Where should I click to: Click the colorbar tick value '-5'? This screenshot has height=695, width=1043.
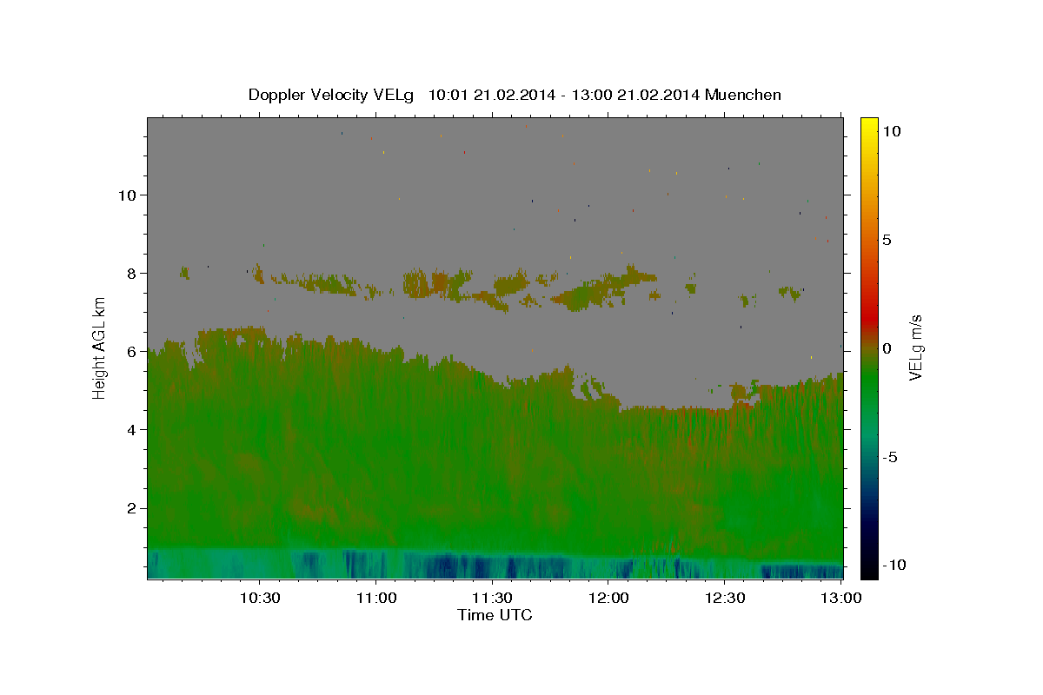(890, 457)
